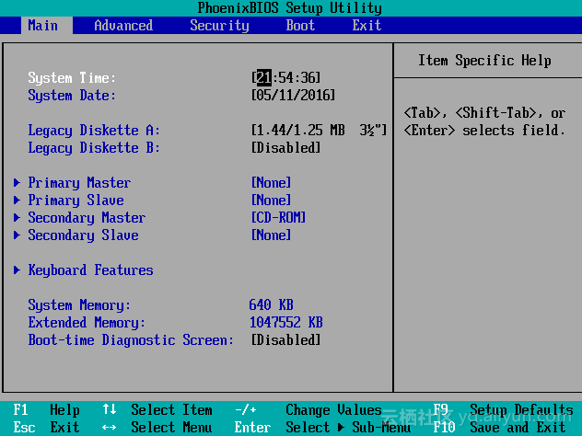Viewport: 582px width, 436px height.
Task: Select the System Date value 05/11/2016
Action: point(293,96)
